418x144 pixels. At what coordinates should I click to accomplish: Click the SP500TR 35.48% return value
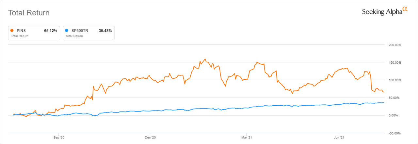(105, 31)
